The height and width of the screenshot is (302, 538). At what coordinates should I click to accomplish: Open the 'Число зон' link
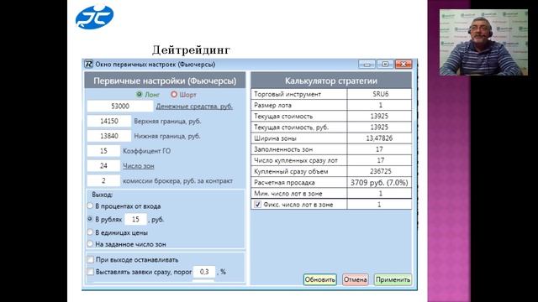pos(139,166)
